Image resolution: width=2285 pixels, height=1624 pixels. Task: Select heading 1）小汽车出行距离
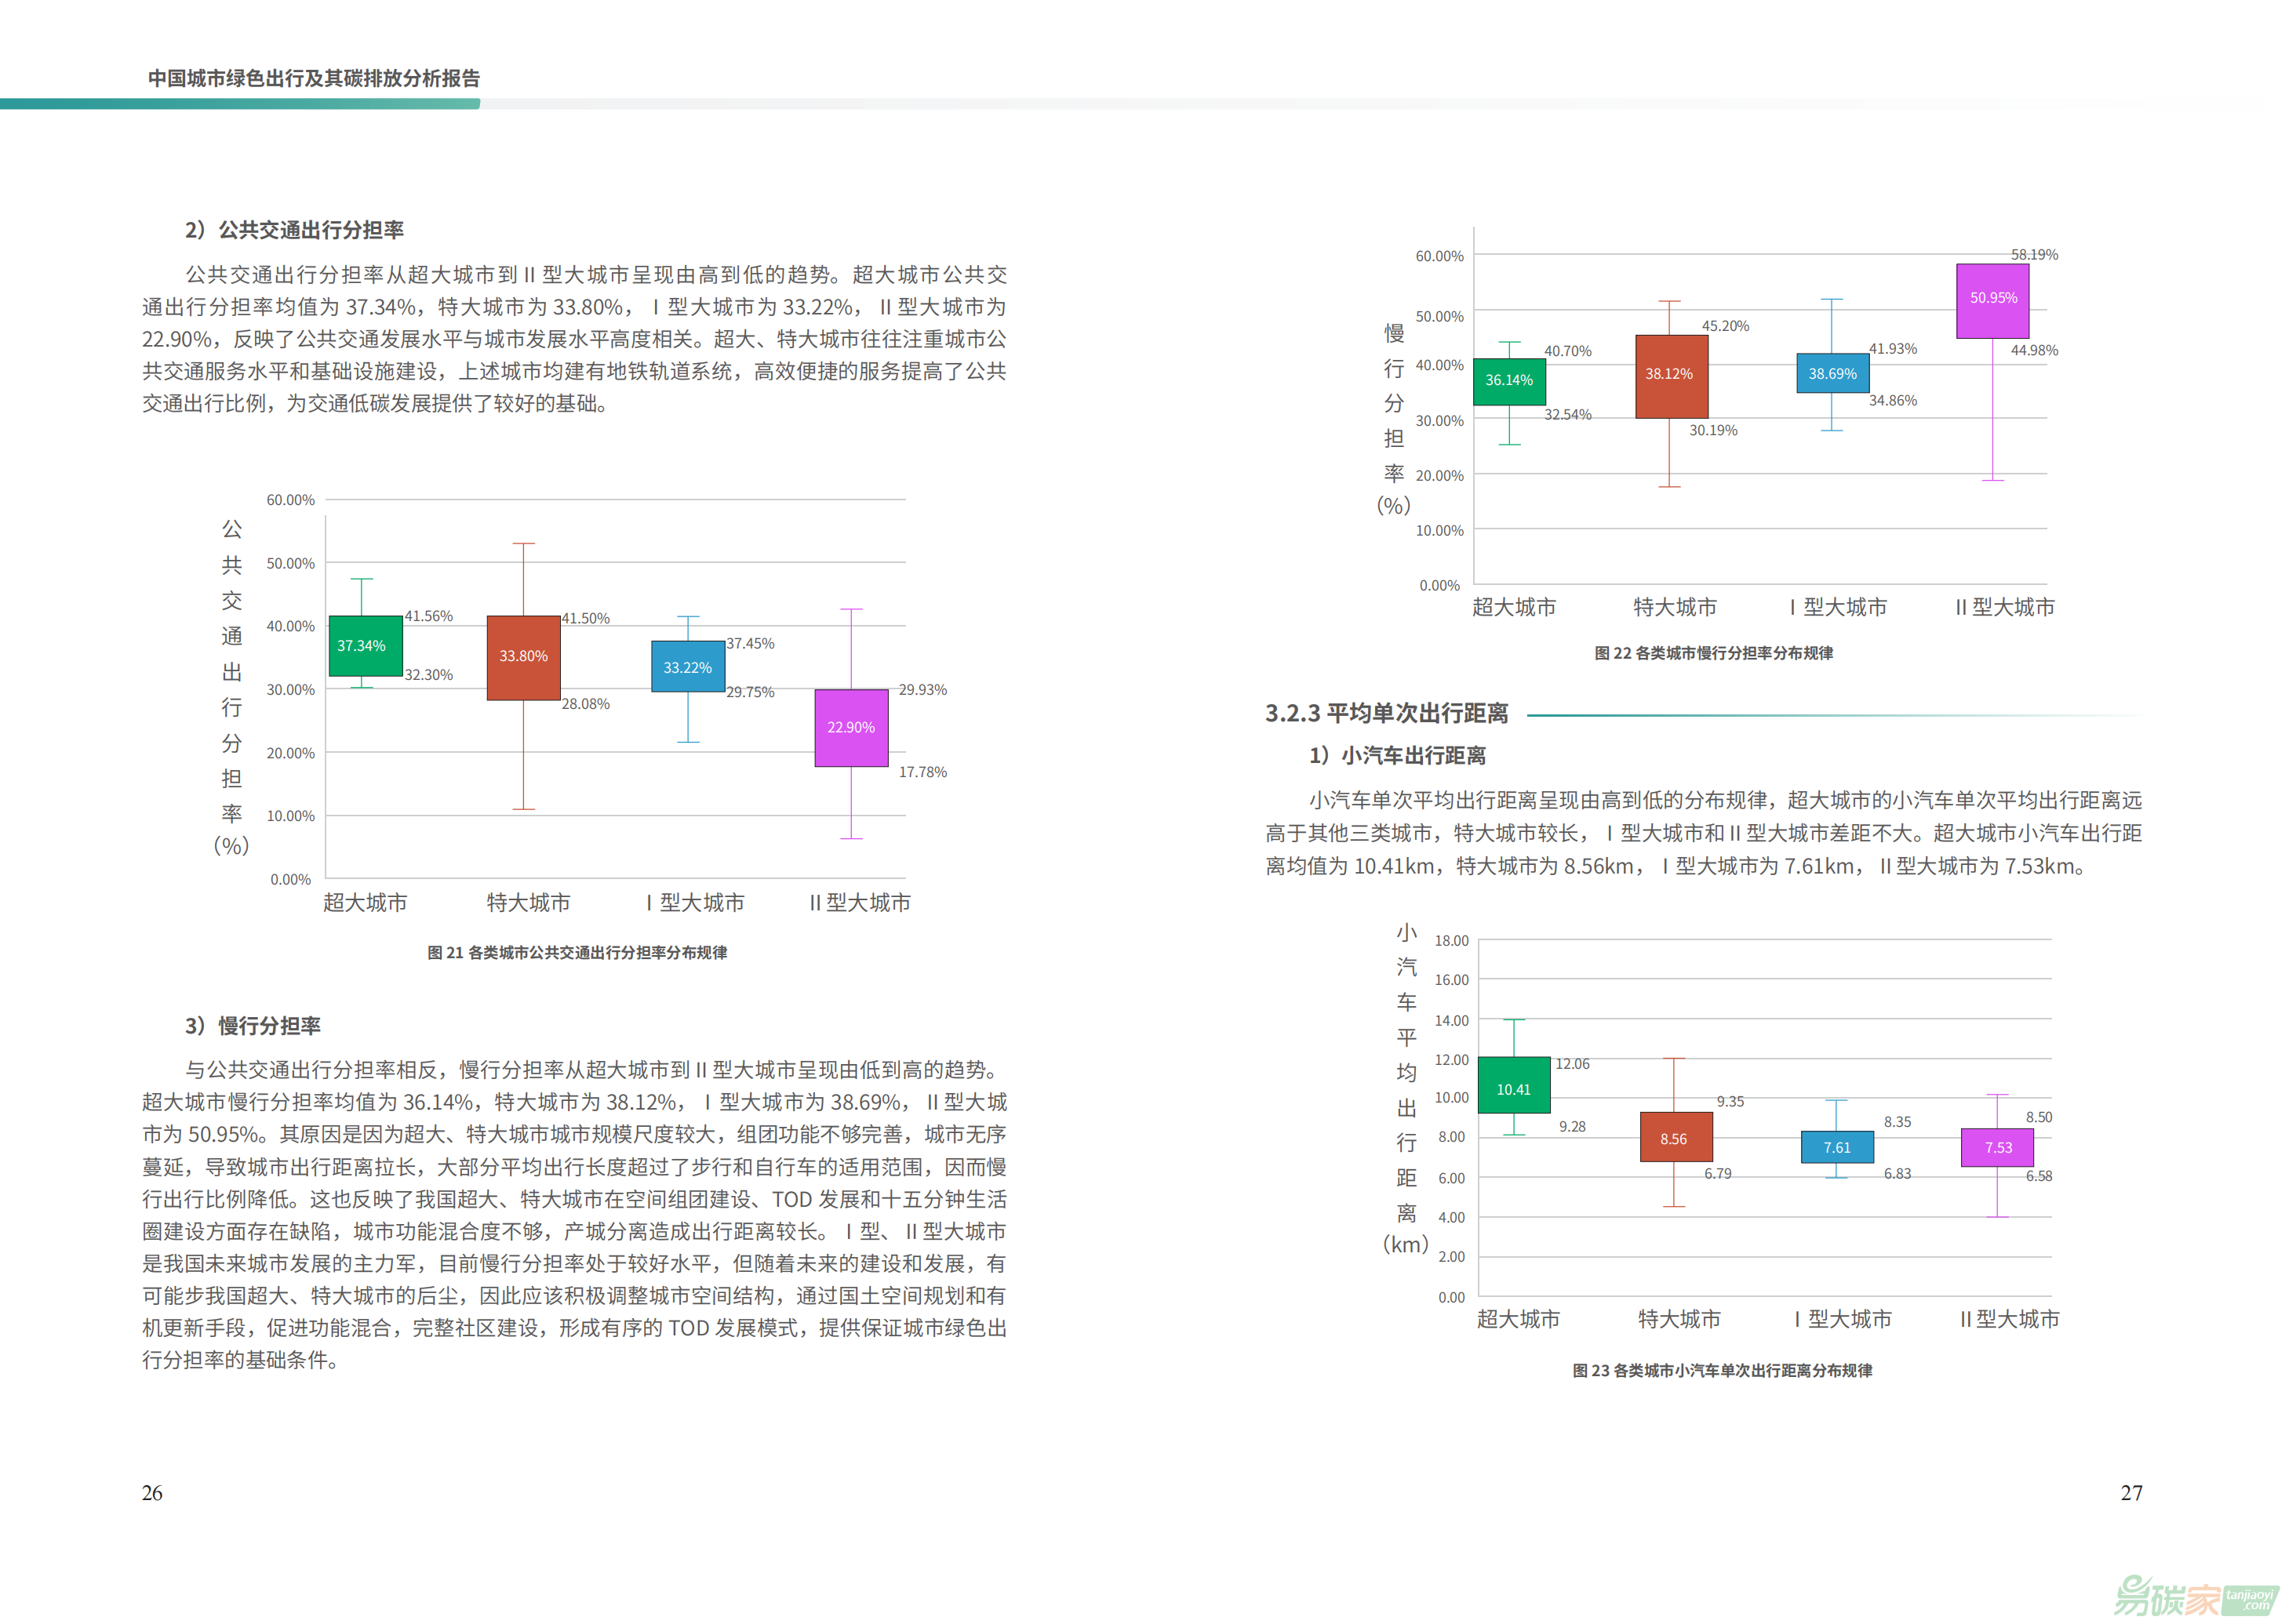click(1396, 755)
